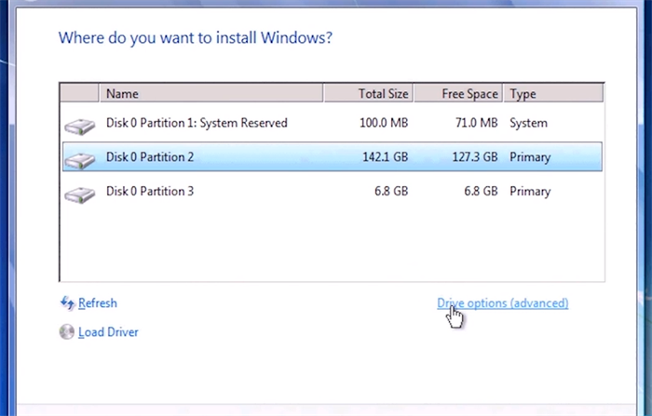652x416 pixels.
Task: Click the Name column header
Action: tap(211, 93)
